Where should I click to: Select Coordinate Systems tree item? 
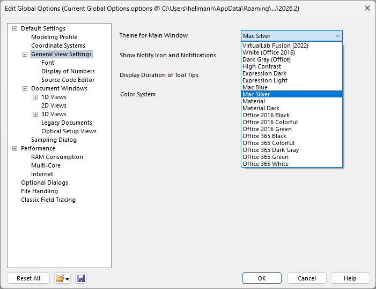pyautogui.click(x=58, y=45)
